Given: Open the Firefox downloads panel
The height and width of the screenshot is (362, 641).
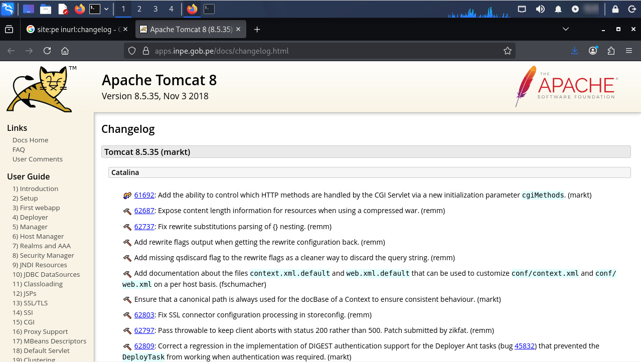Looking at the screenshot, I should click(575, 51).
